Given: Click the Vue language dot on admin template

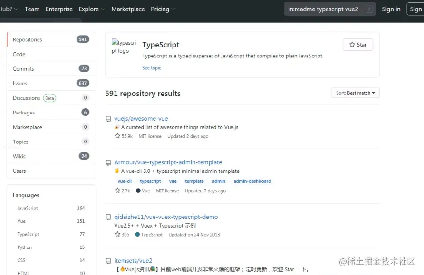Looking at the screenshot, I should coord(138,190).
